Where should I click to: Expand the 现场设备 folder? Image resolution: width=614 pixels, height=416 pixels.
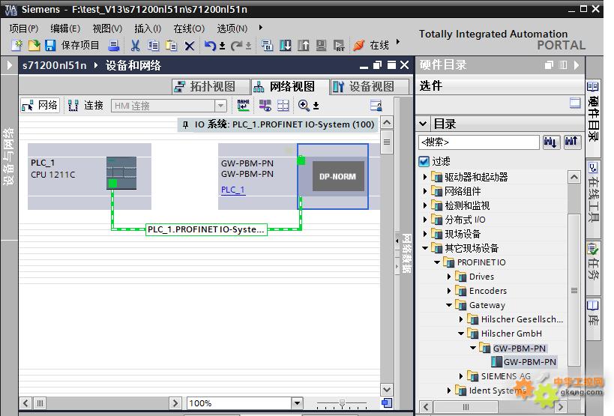[x=425, y=234]
